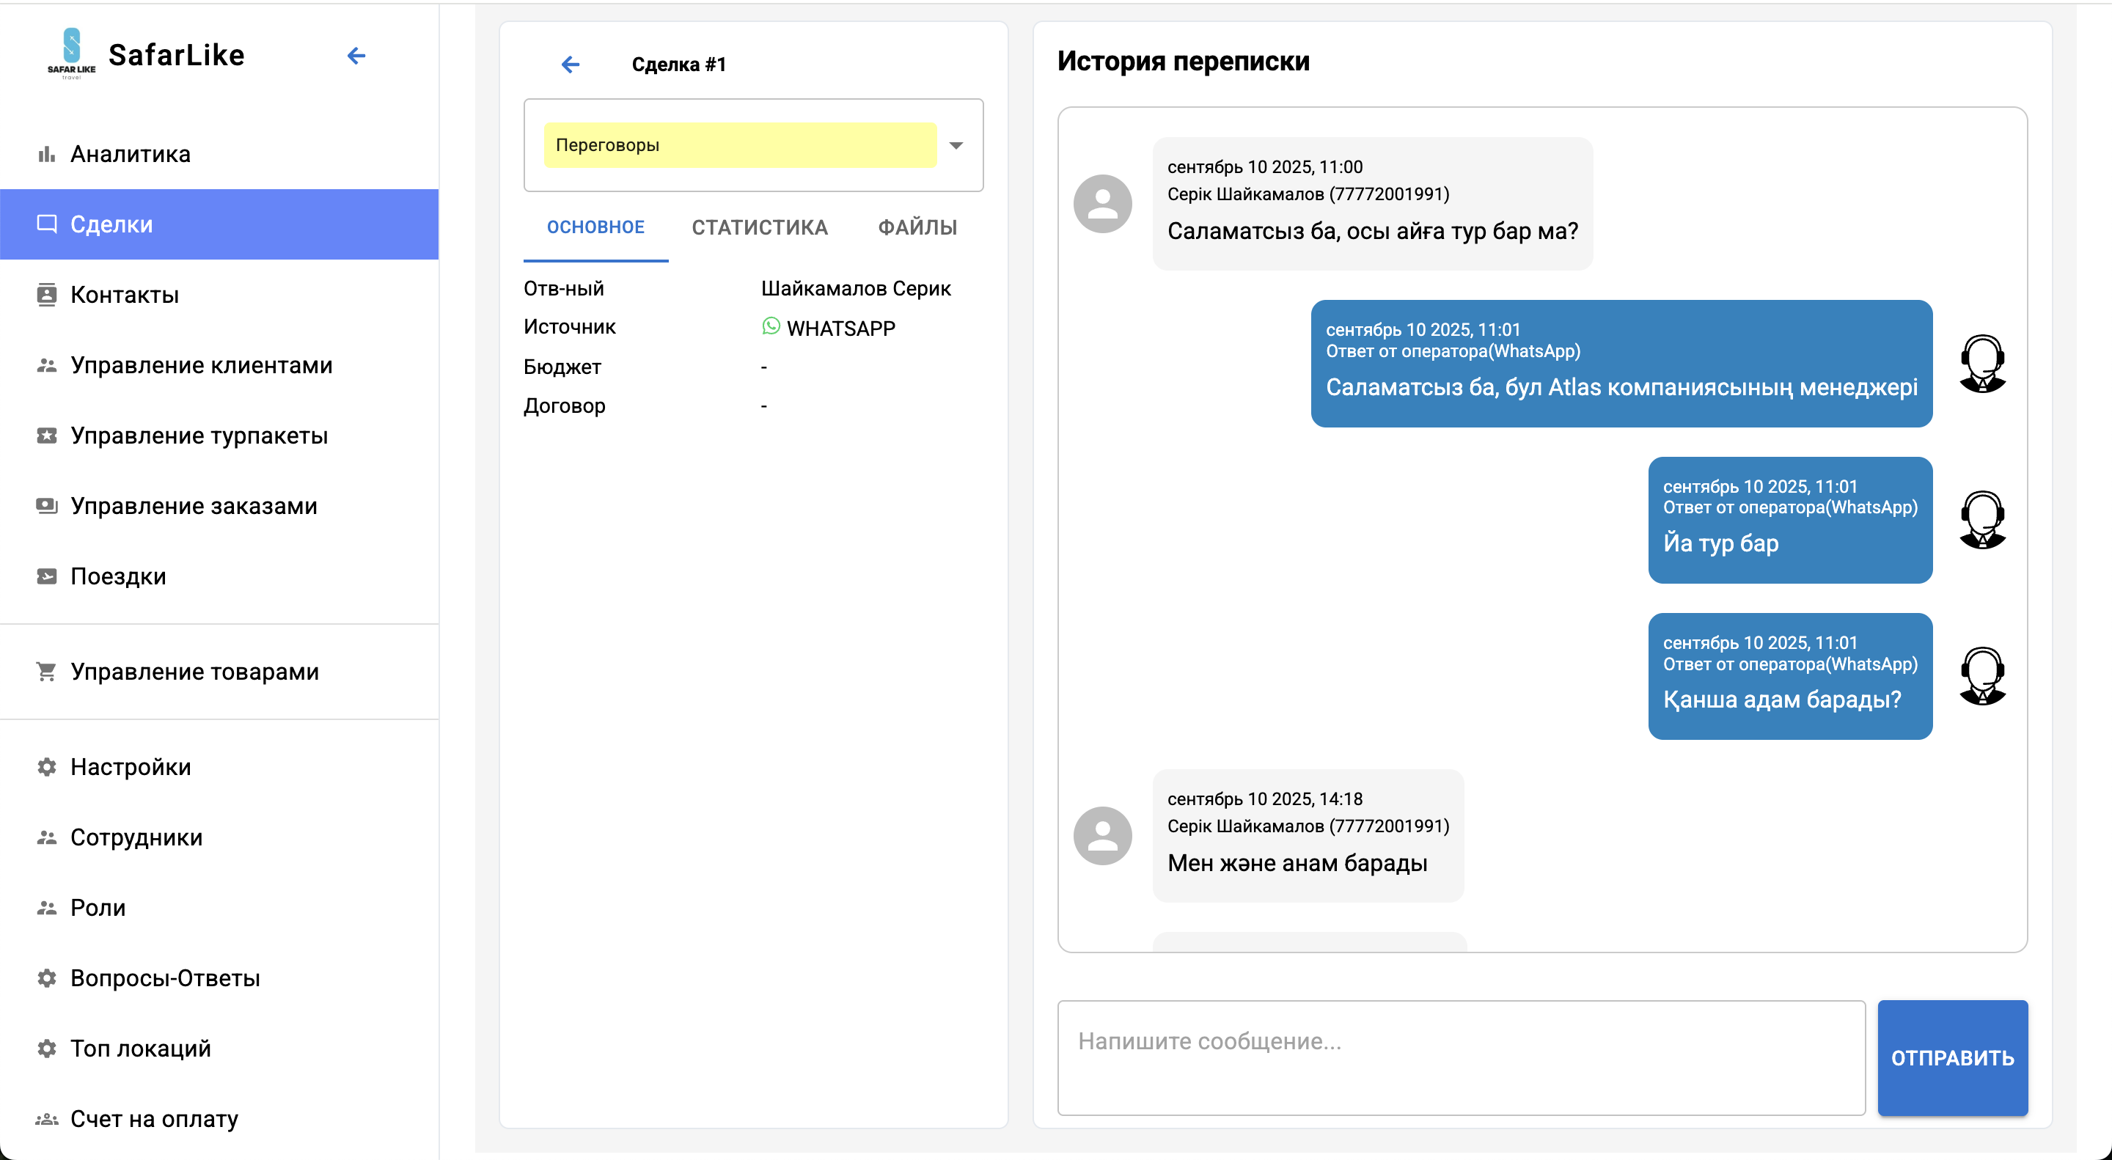Open the Поездки menu item
This screenshot has width=2112, height=1160.
(x=118, y=576)
